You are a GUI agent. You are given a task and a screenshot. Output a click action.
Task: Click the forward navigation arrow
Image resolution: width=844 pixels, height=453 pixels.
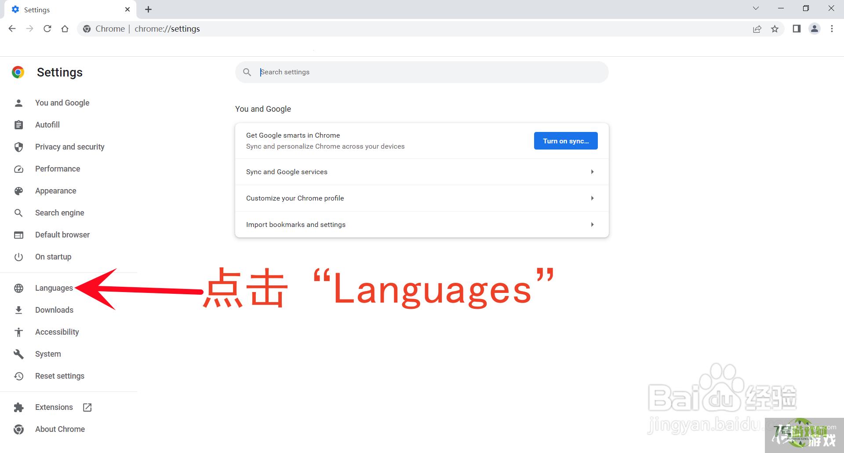(x=29, y=29)
